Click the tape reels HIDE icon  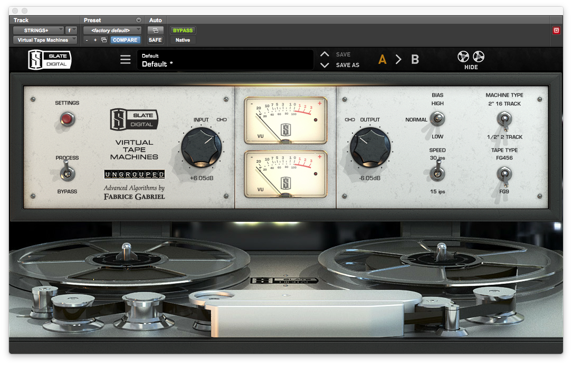click(x=471, y=60)
